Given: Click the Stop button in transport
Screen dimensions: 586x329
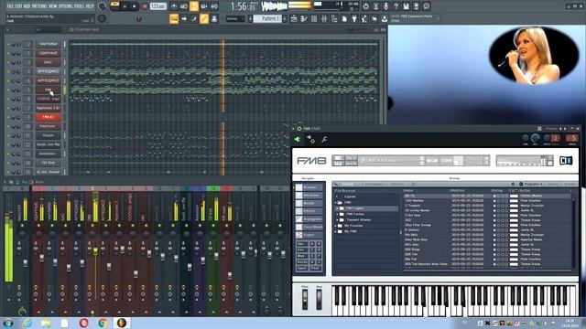Looking at the screenshot, I should [x=135, y=6].
